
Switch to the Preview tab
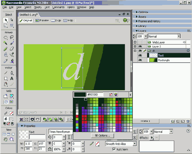pyautogui.click(x=42, y=20)
